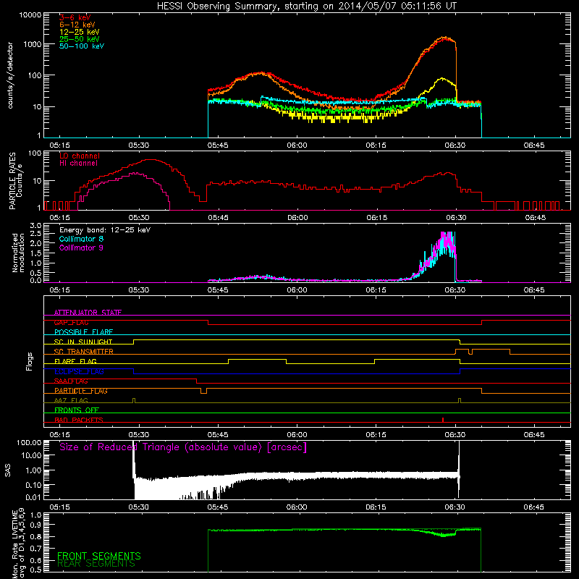The height and width of the screenshot is (579, 579).
Task: Click the AAZ_FLAG label
Action: click(x=71, y=400)
